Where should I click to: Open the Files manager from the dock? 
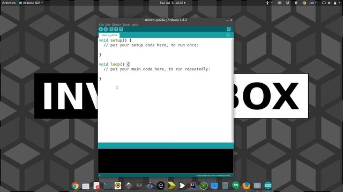coord(86,186)
